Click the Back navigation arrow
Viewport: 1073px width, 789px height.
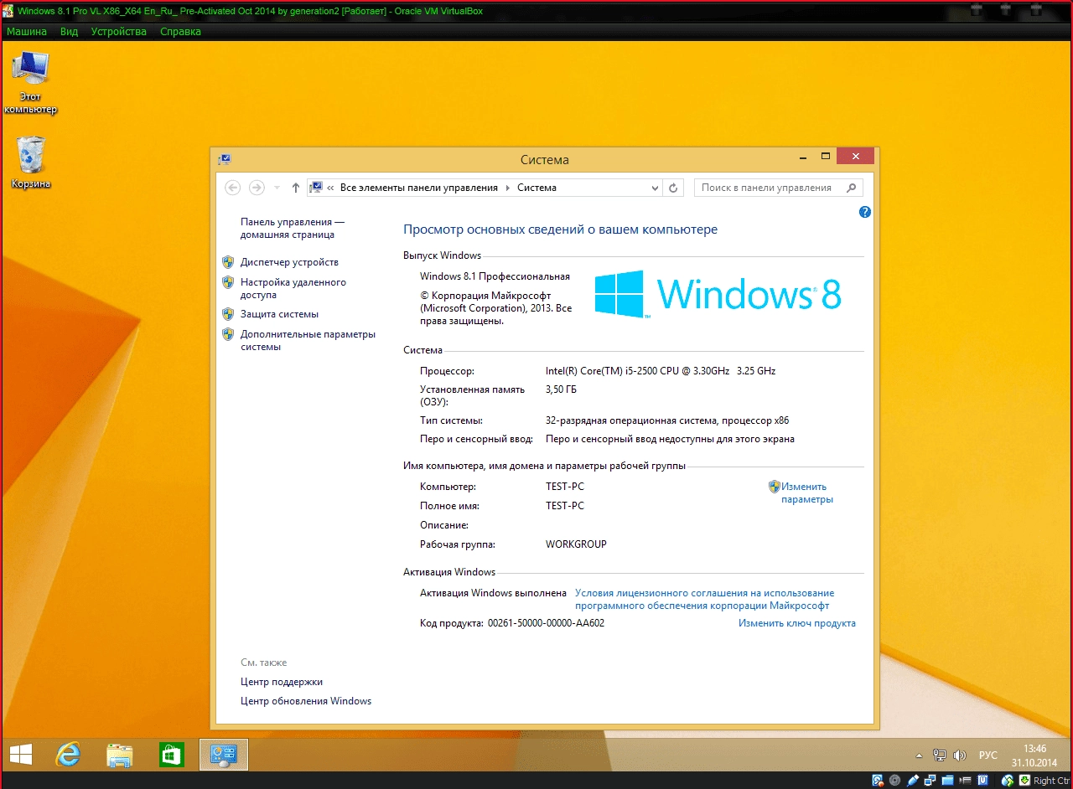pos(233,188)
